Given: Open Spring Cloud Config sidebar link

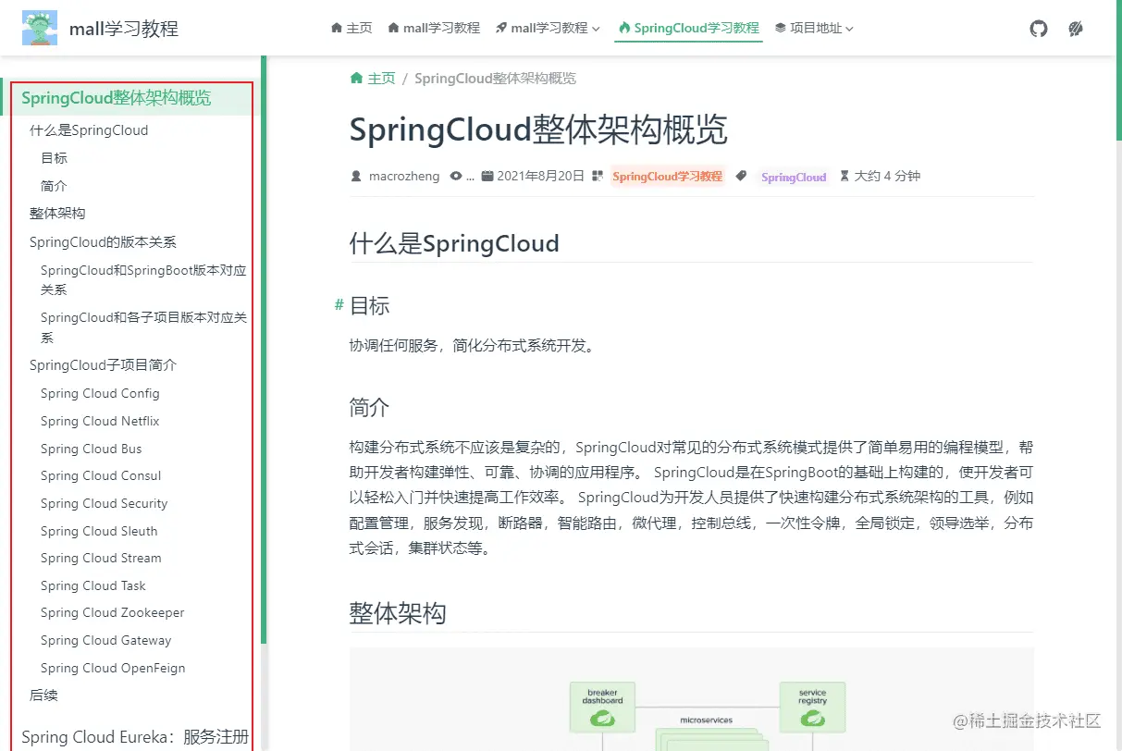Looking at the screenshot, I should pyautogui.click(x=100, y=393).
